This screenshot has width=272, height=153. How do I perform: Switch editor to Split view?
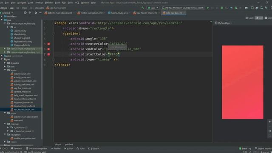pos(259,18)
